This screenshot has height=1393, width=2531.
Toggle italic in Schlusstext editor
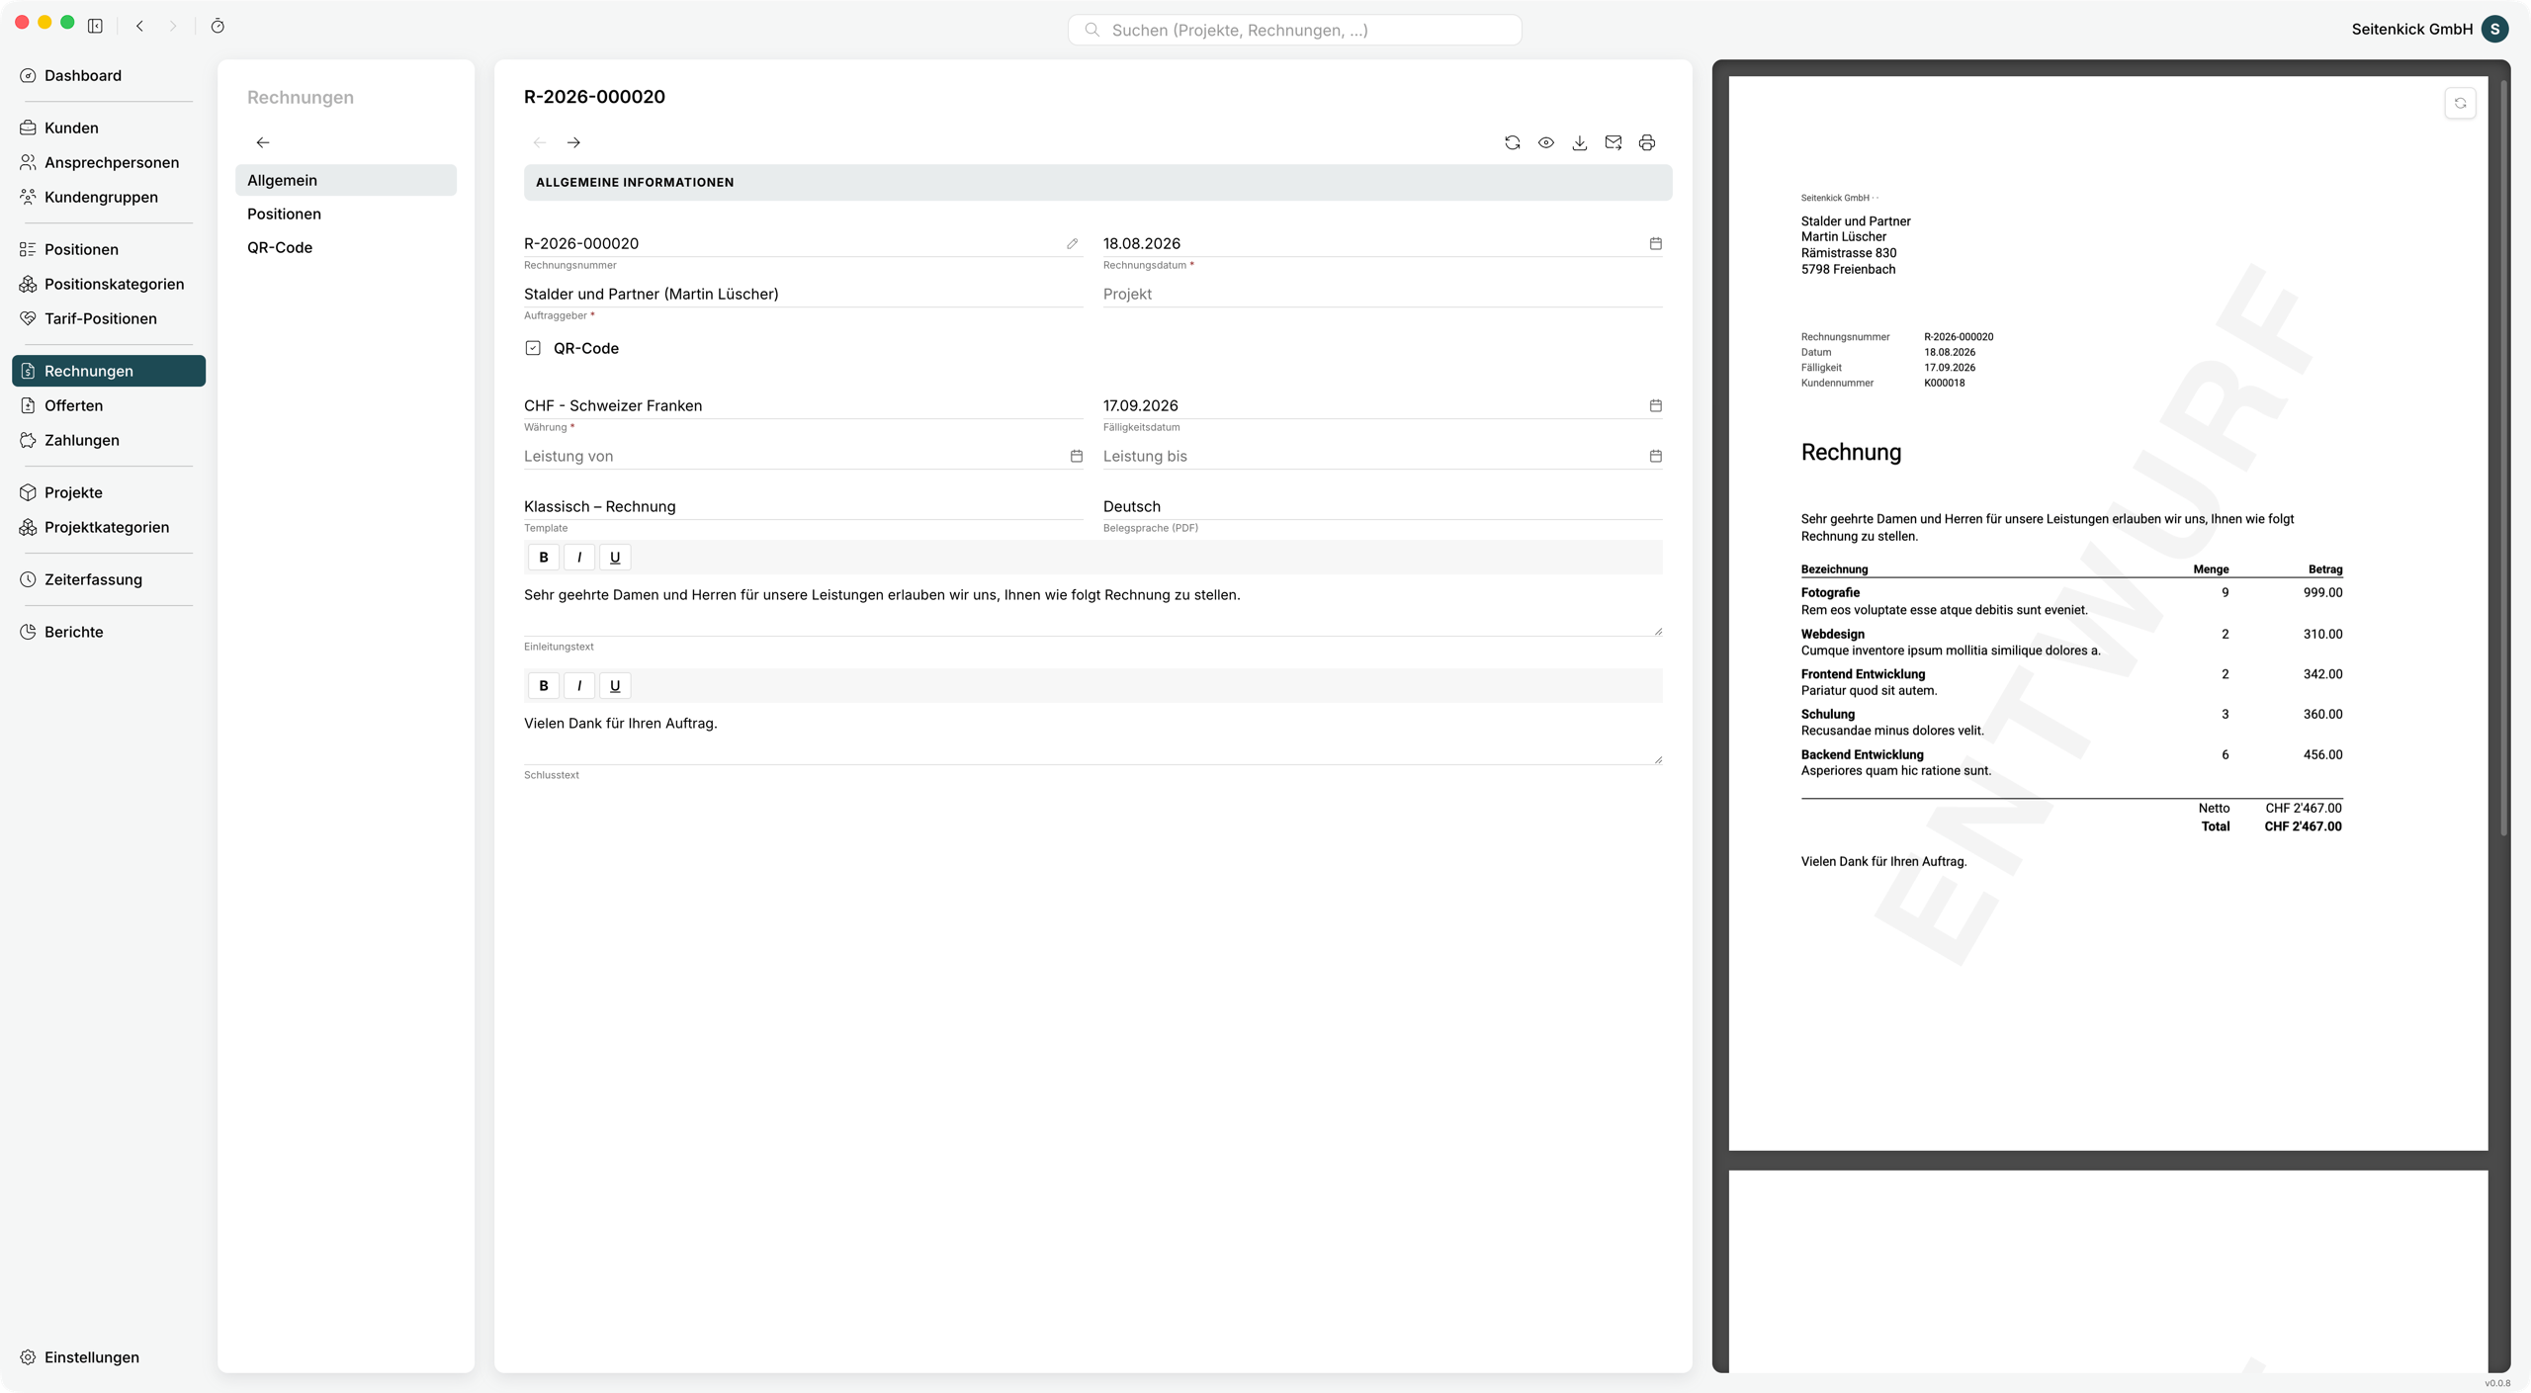click(x=578, y=686)
